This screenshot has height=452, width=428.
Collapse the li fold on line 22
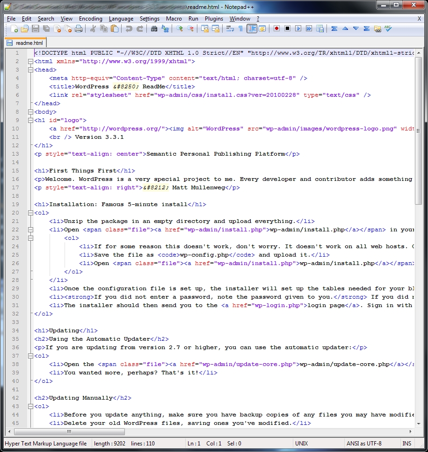point(30,230)
